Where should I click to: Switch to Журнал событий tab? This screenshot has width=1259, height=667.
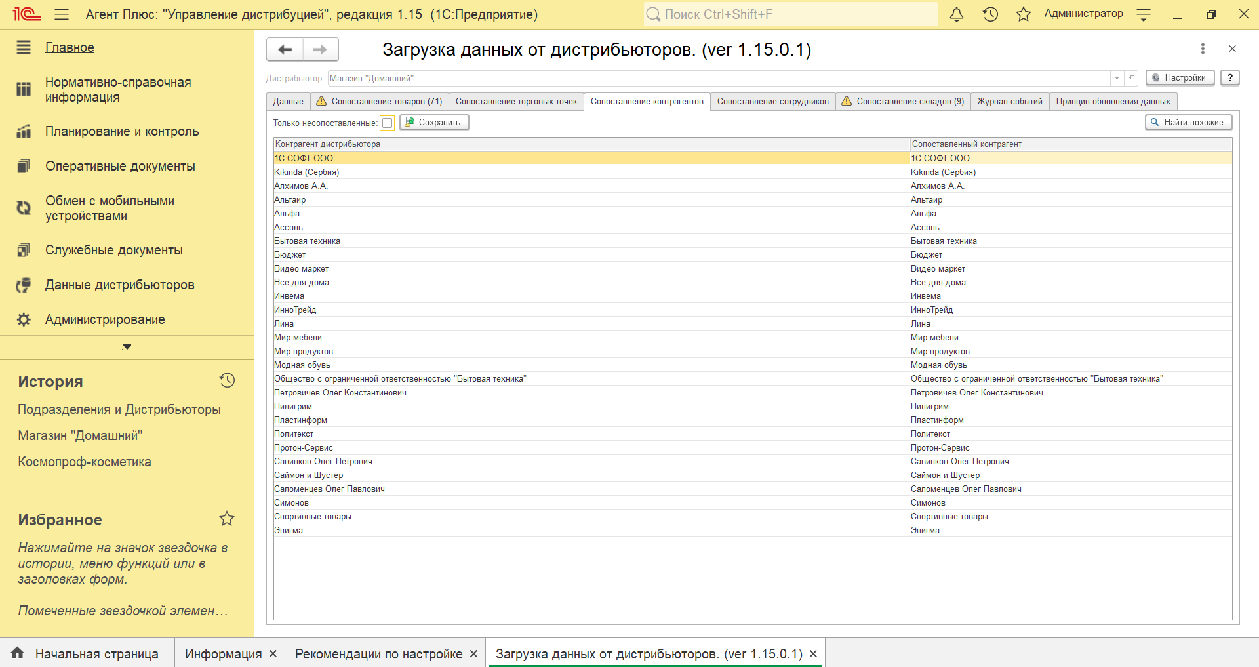1010,101
